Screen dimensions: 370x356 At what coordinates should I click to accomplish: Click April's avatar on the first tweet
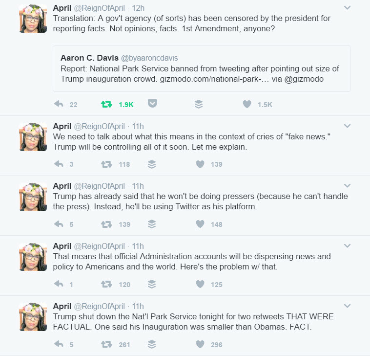tap(33, 18)
